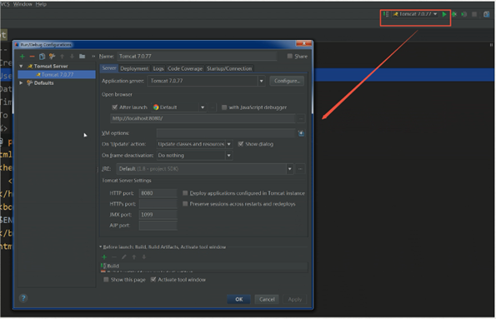This screenshot has height=319, width=496.
Task: Open the Help menu in the IDE
Action: [x=41, y=4]
